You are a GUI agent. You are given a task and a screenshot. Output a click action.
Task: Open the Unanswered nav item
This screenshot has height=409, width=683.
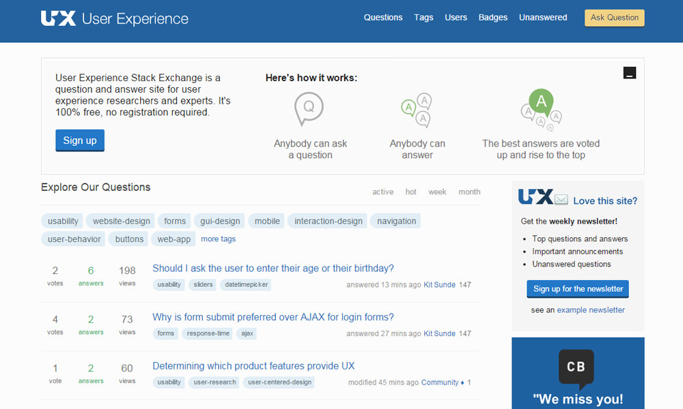543,18
